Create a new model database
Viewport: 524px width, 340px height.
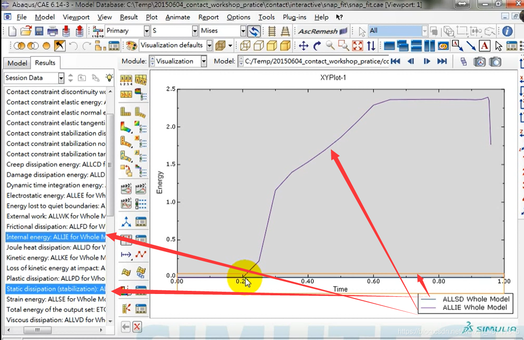coord(12,31)
